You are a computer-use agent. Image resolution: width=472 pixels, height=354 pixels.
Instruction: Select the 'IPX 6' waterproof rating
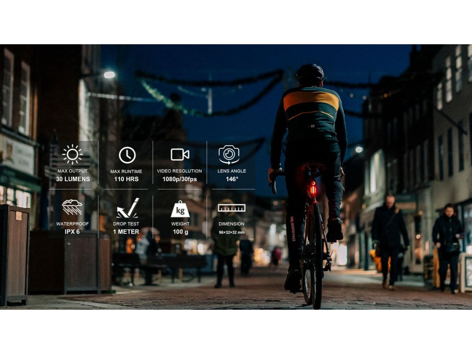tap(72, 231)
